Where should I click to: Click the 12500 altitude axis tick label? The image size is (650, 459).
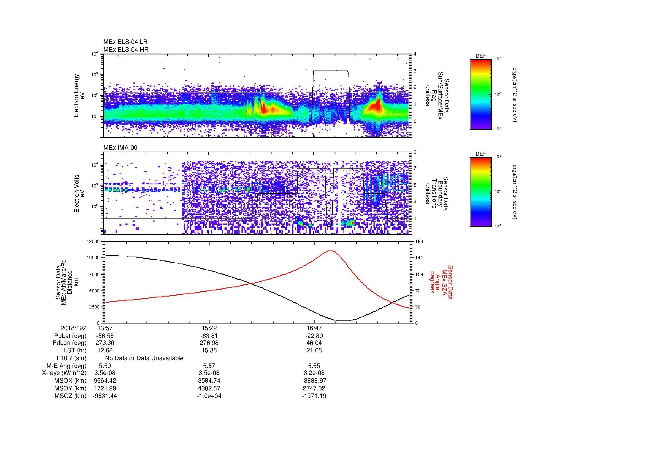click(93, 241)
